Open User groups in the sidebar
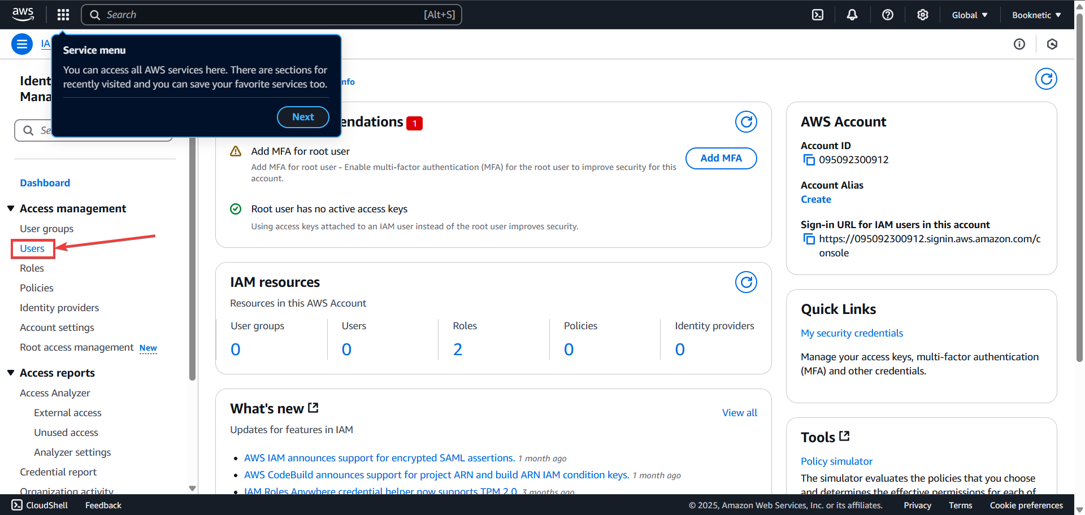The image size is (1085, 515). tap(47, 229)
